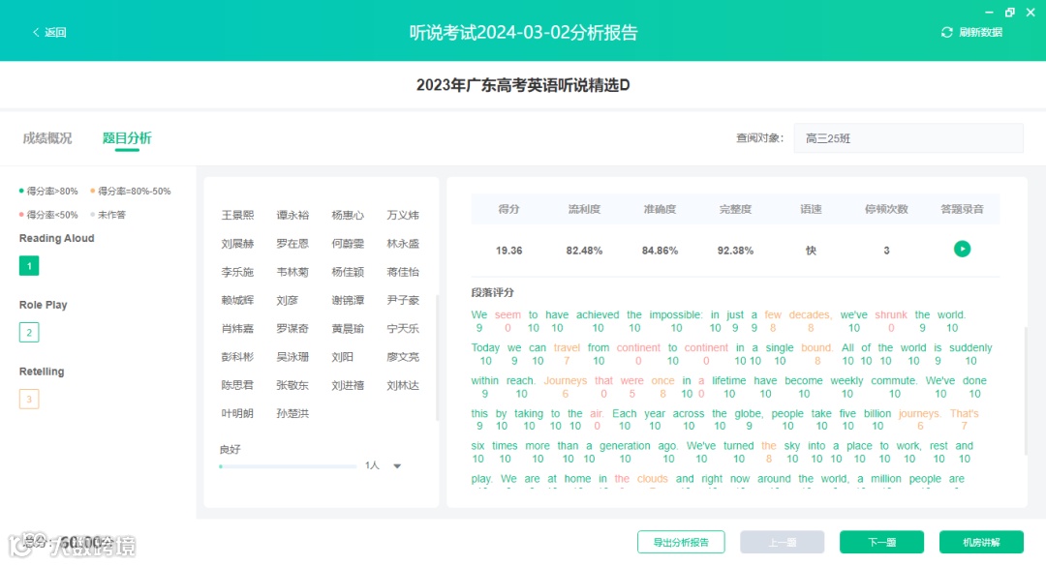Select student 蒋佳怡
Viewport: 1046px width, 565px height.
[x=403, y=272]
